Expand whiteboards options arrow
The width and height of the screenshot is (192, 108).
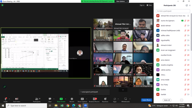(x=130, y=99)
